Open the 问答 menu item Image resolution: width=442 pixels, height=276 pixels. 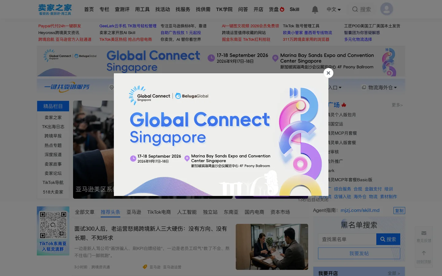coord(243,10)
